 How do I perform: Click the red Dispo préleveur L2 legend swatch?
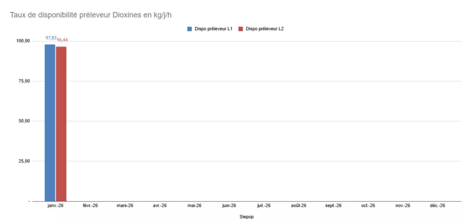241,29
